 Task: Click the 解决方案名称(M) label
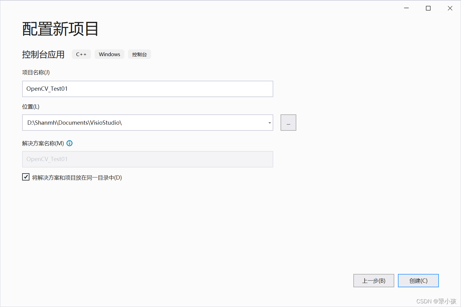pyautogui.click(x=43, y=143)
